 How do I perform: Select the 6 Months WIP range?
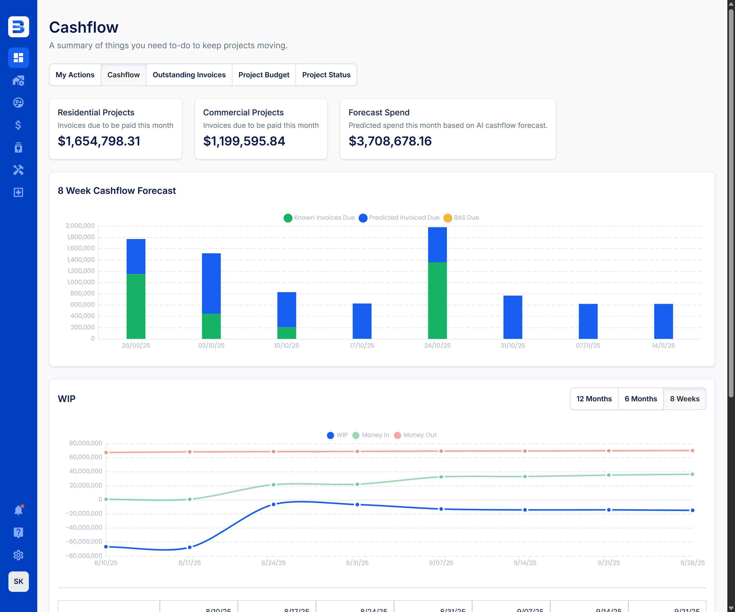pyautogui.click(x=641, y=399)
